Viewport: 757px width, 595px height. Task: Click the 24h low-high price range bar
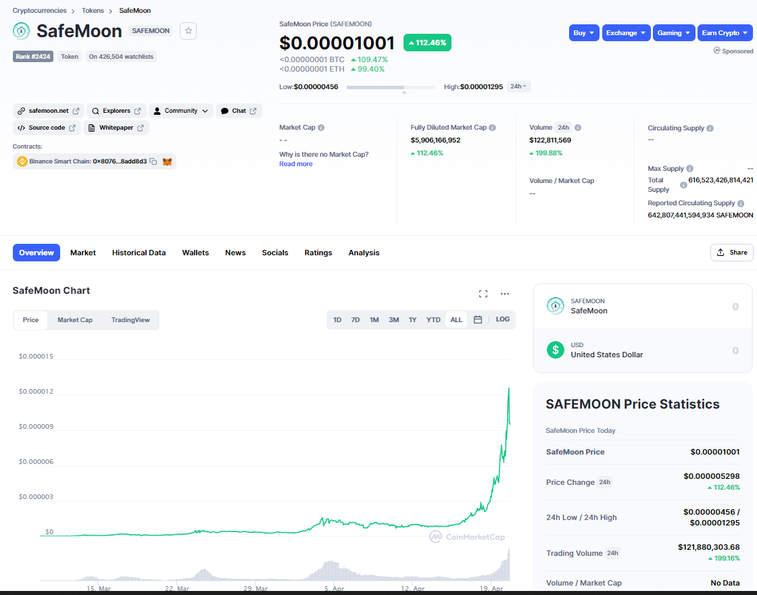391,87
